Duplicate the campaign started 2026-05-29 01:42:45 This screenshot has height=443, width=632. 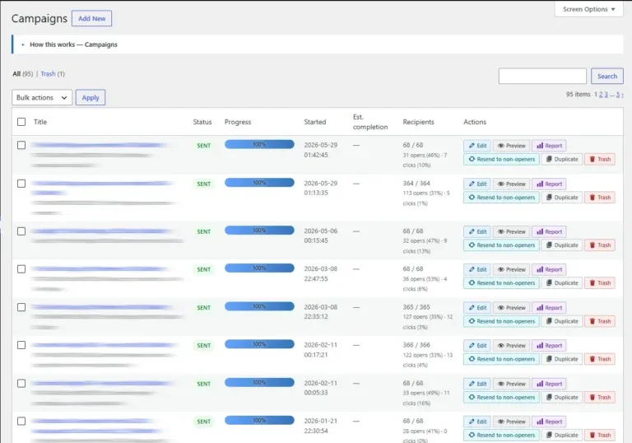click(x=562, y=160)
